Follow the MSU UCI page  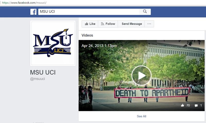(108, 24)
